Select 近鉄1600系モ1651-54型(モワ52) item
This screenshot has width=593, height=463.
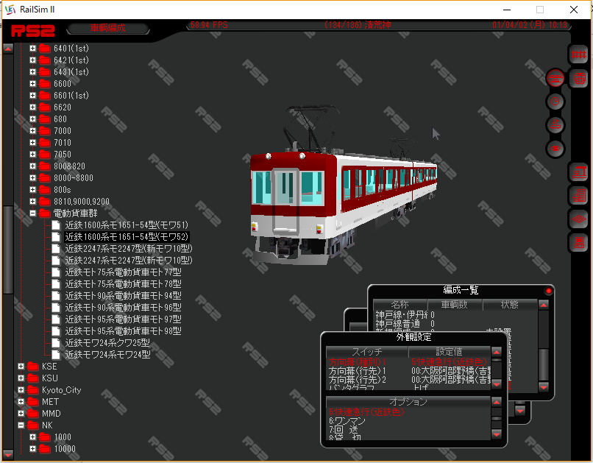tap(127, 237)
